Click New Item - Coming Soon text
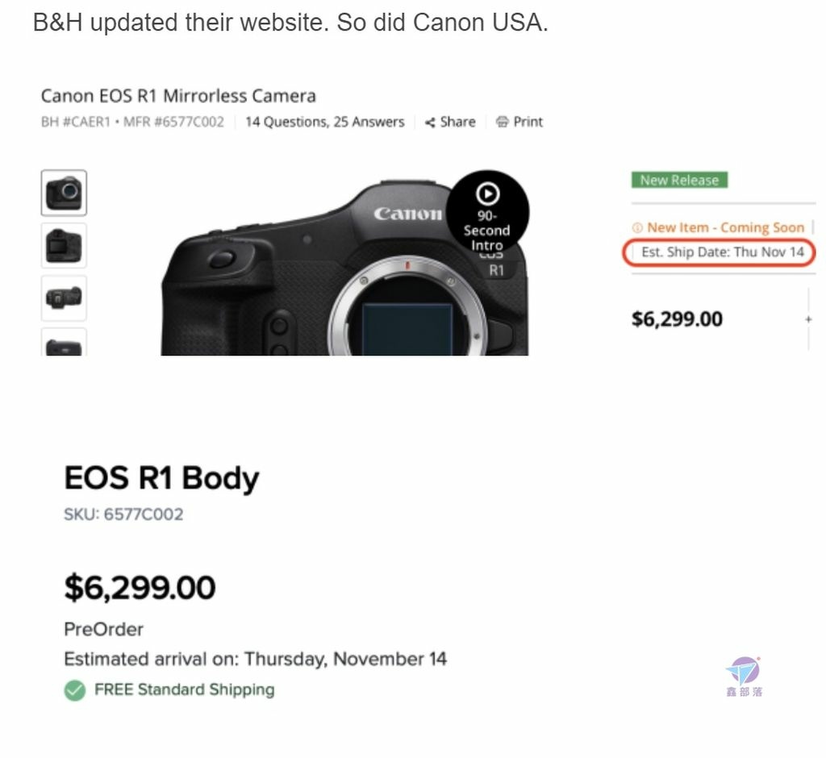Screen dimensions: 826x758 point(725,227)
